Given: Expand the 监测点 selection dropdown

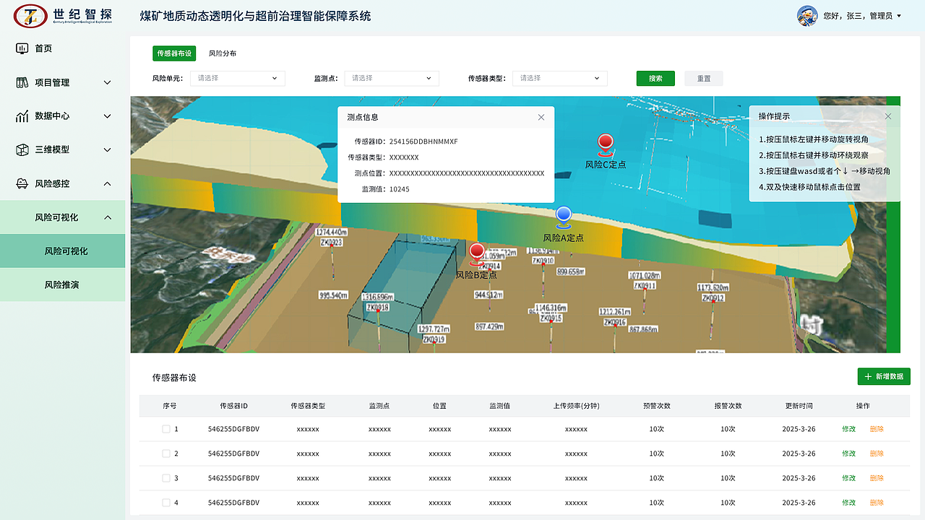Looking at the screenshot, I should 391,78.
